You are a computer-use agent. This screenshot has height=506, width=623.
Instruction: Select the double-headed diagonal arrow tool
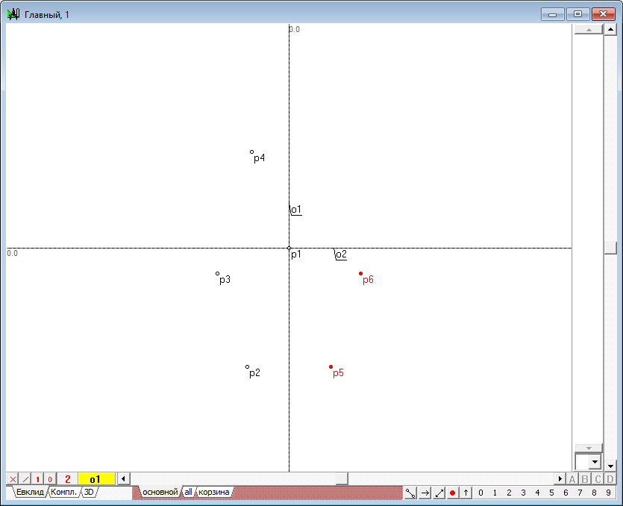pyautogui.click(x=439, y=493)
